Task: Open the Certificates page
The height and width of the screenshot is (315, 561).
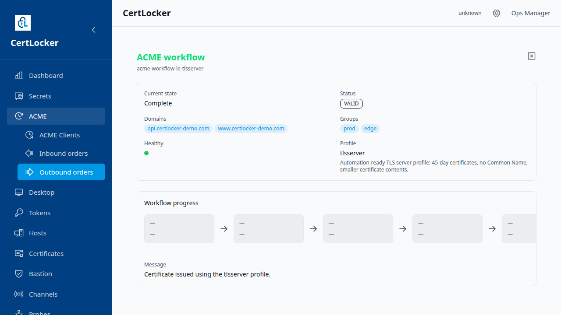Action: [56, 253]
